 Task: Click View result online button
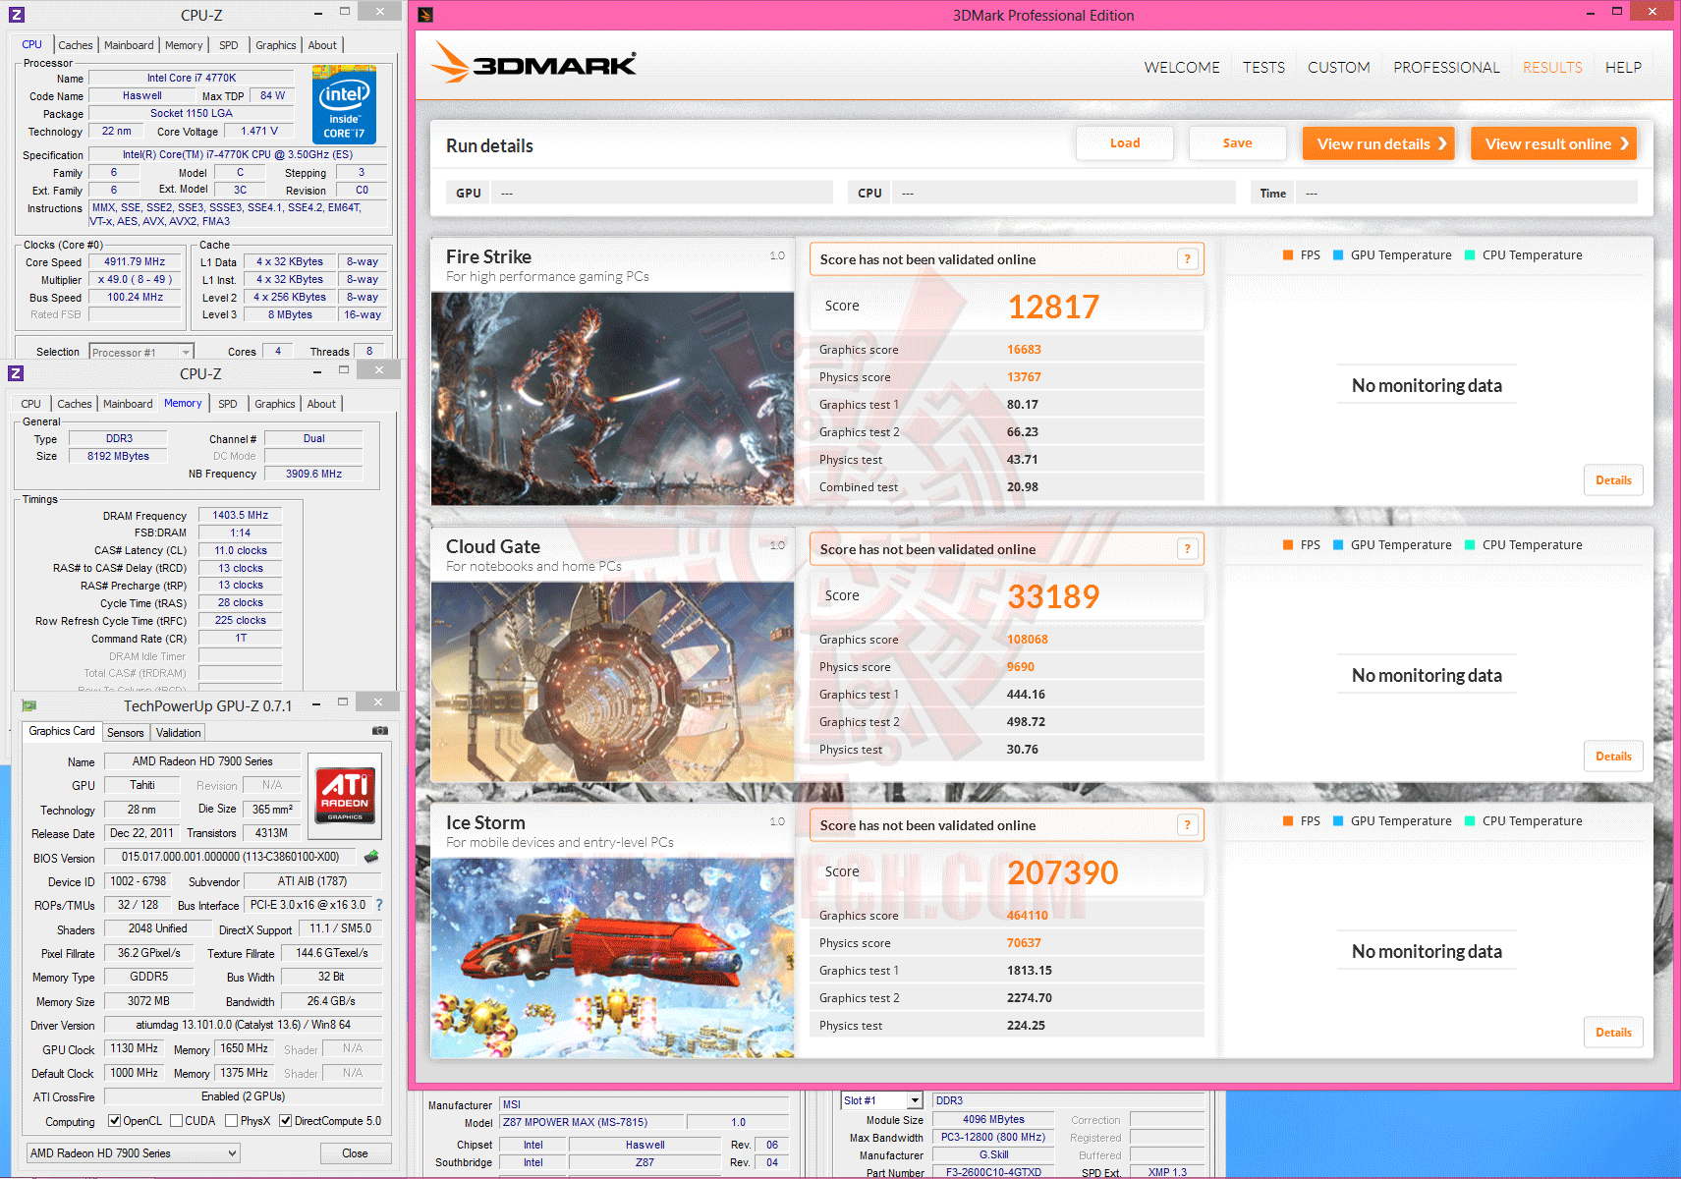pos(1553,143)
